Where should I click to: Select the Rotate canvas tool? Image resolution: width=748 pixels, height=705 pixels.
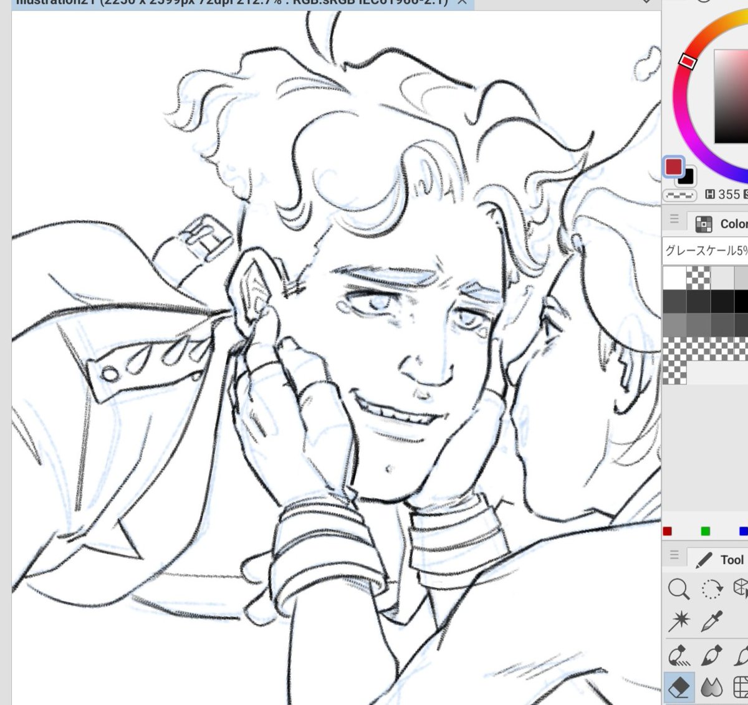coord(711,587)
